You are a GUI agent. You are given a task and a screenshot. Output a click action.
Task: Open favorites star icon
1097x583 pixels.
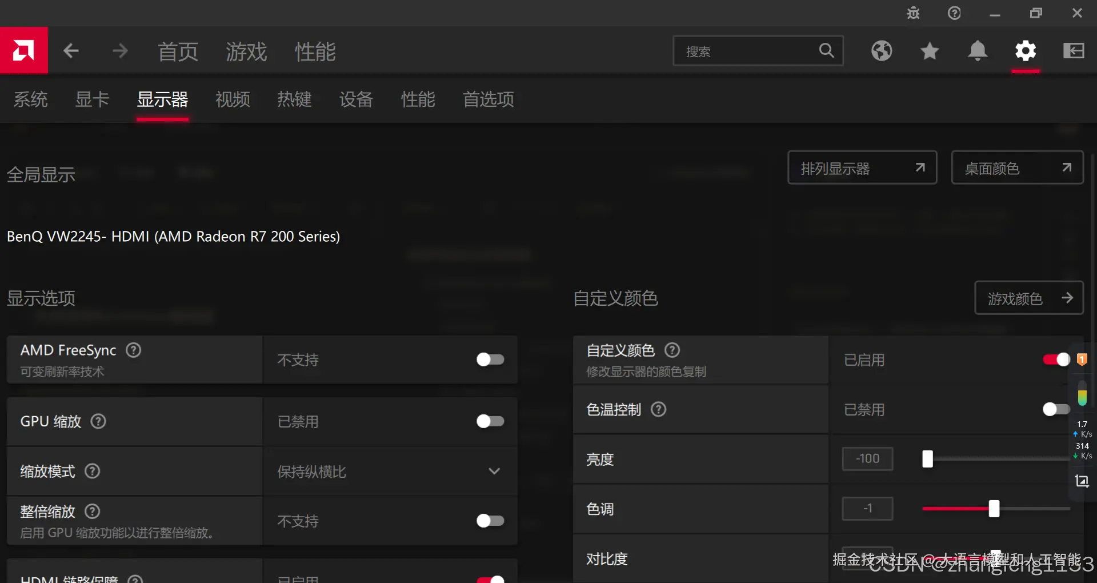point(930,51)
